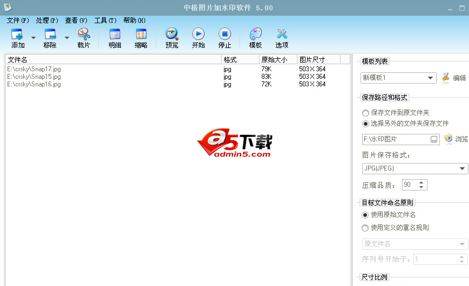Open the 文件(F) menu
469x286 pixels.
[x=18, y=21]
